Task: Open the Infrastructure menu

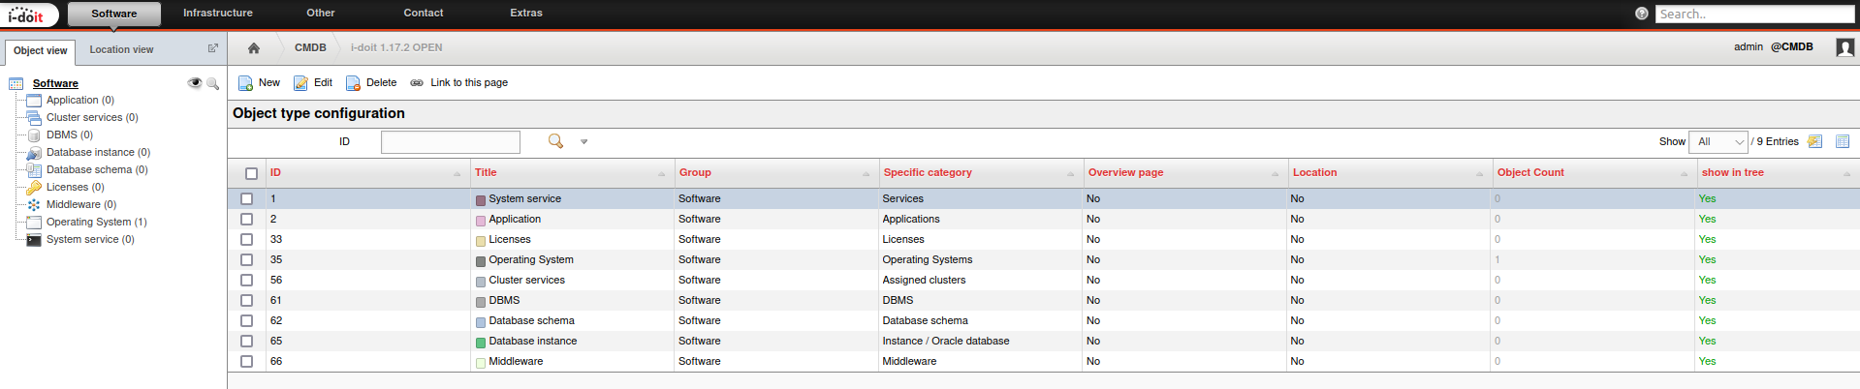Action: (217, 13)
